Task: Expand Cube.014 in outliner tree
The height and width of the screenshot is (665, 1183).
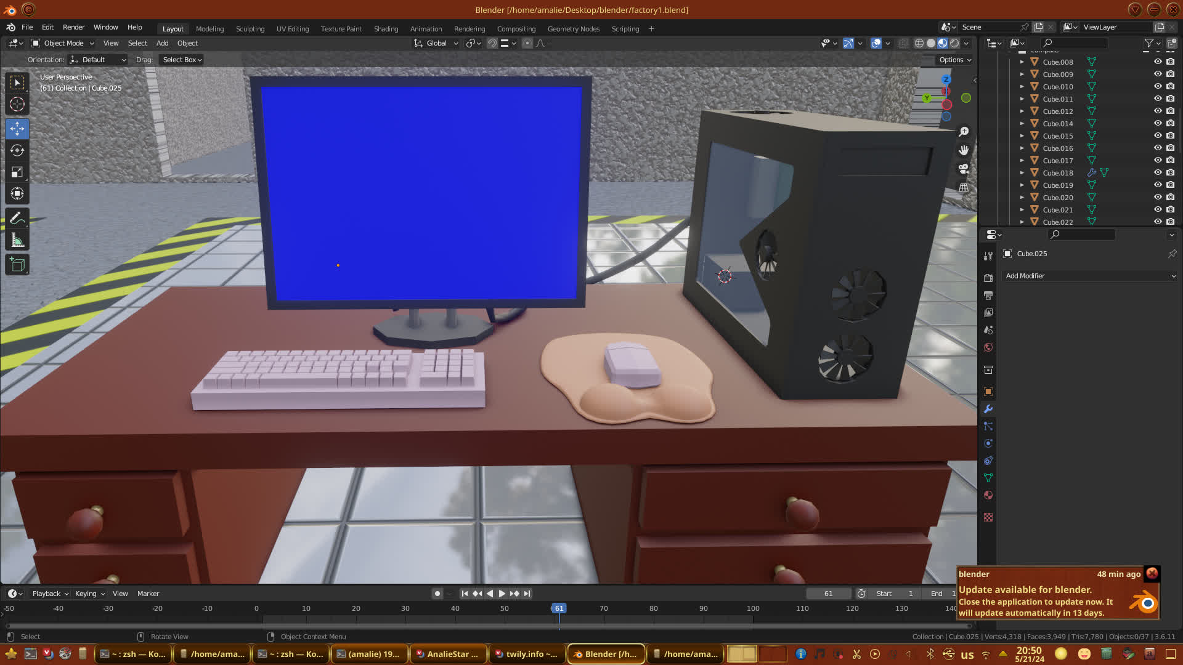Action: (1022, 124)
